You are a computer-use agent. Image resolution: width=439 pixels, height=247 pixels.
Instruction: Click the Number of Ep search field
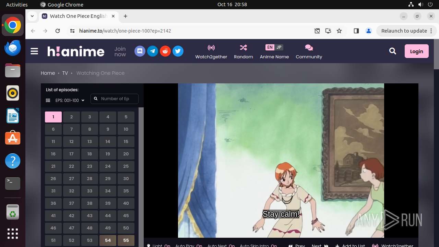coord(115,99)
